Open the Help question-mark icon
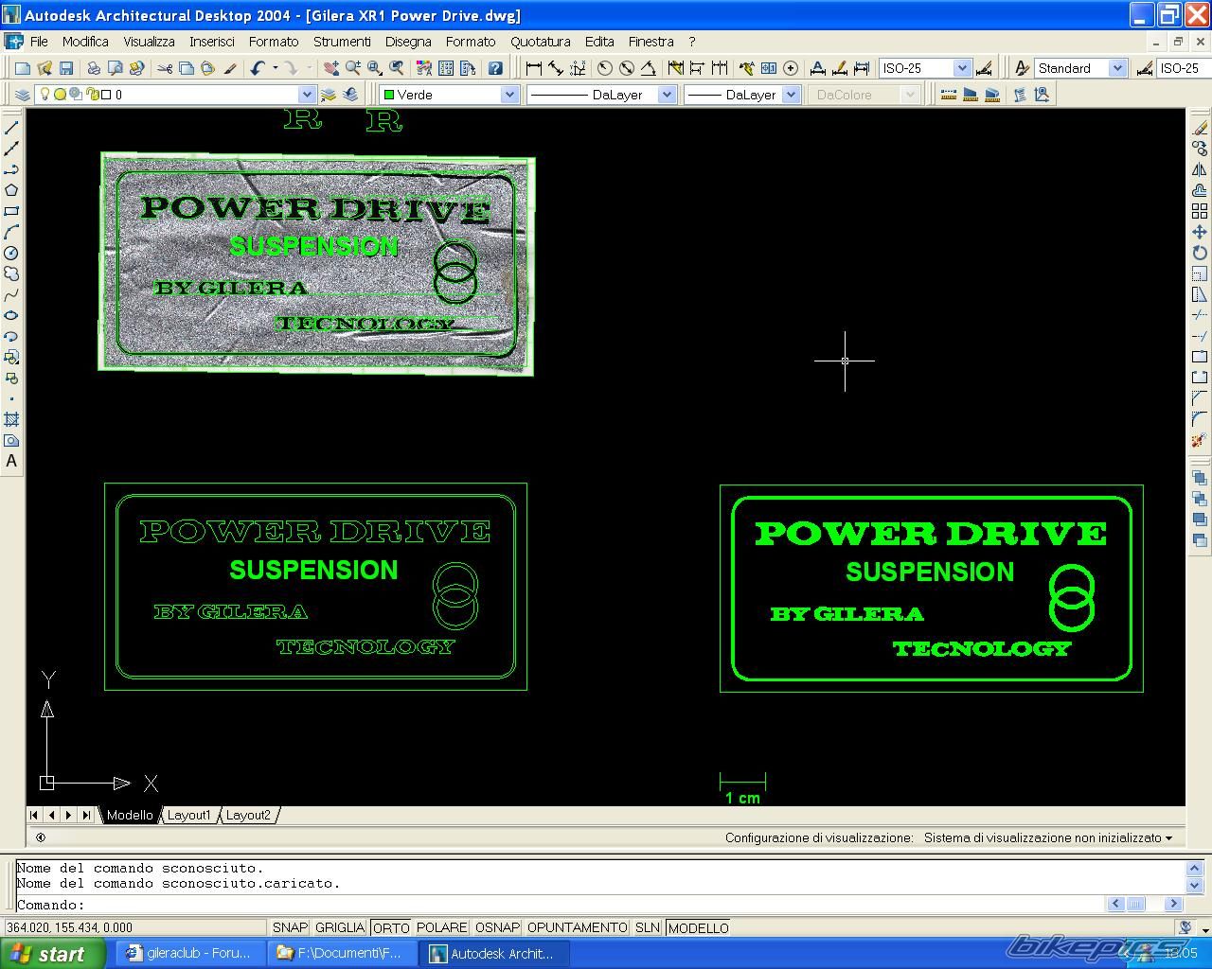Viewport: 1212px width, 969px height. [495, 68]
